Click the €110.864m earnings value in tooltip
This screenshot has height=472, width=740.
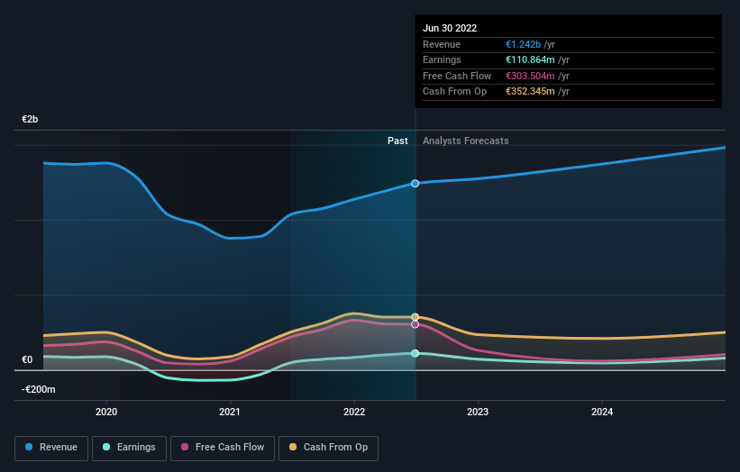click(530, 59)
